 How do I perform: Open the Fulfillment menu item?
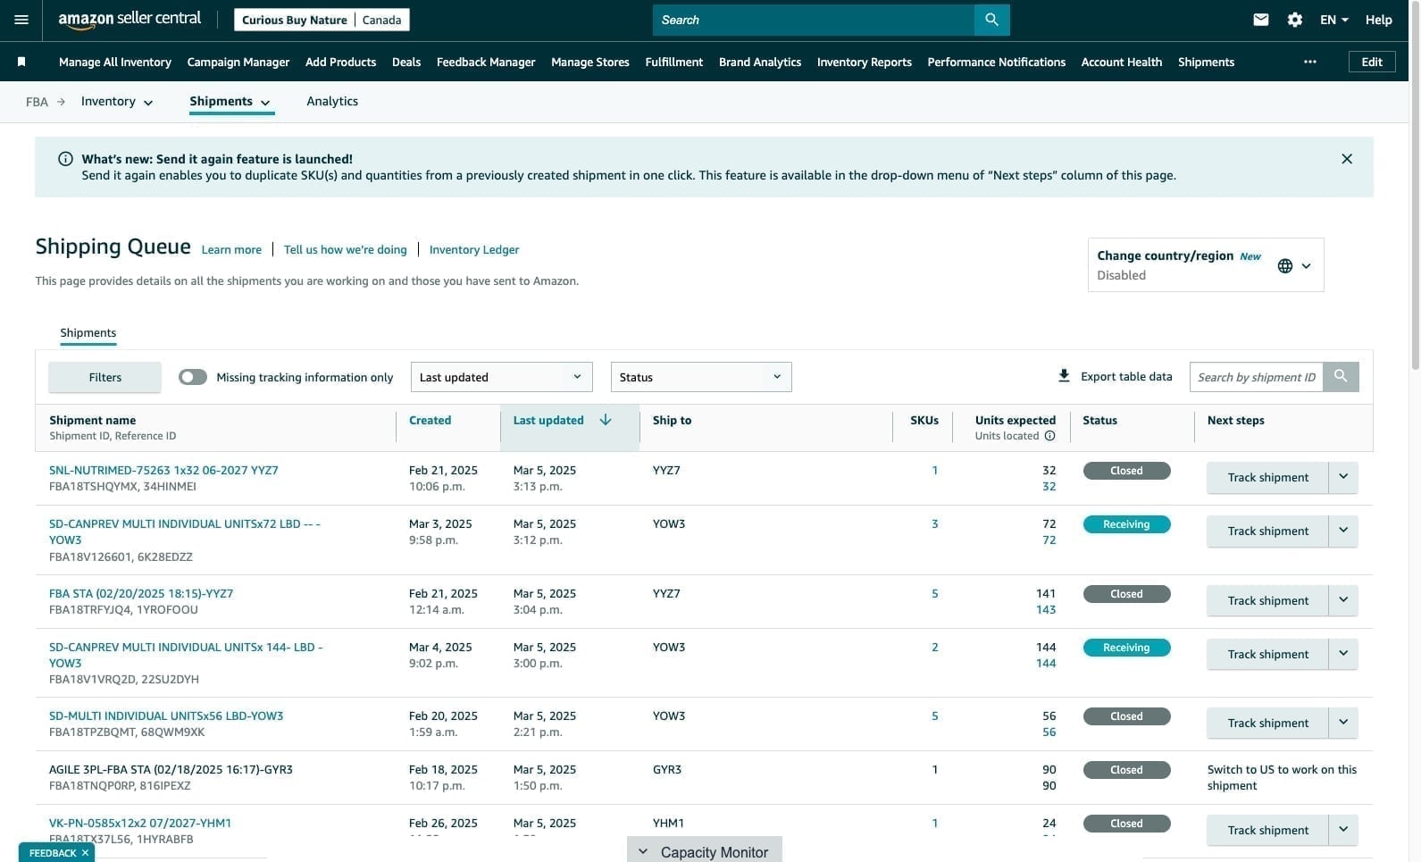674,62
